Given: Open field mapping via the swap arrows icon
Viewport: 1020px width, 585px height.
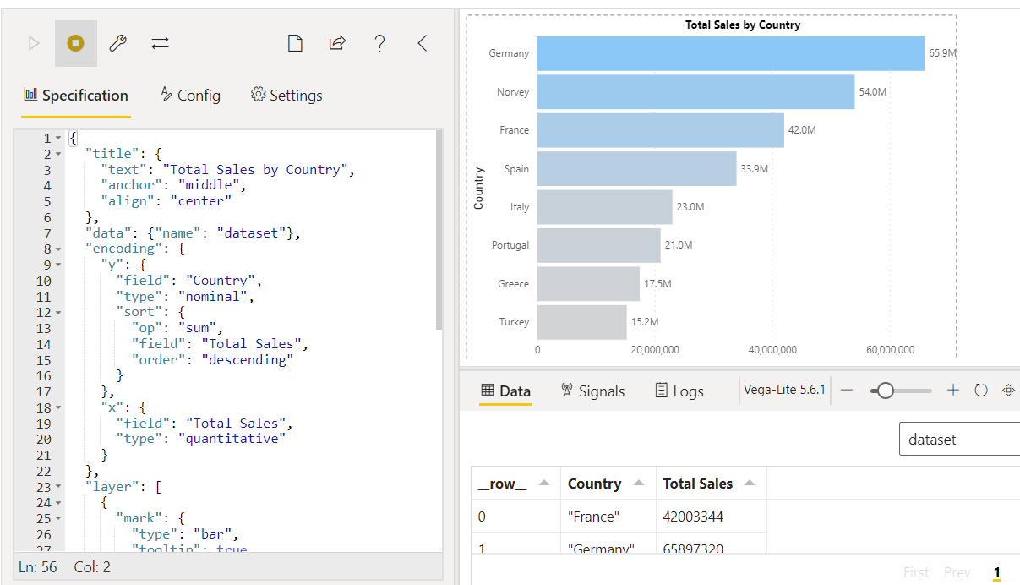Looking at the screenshot, I should (x=160, y=42).
